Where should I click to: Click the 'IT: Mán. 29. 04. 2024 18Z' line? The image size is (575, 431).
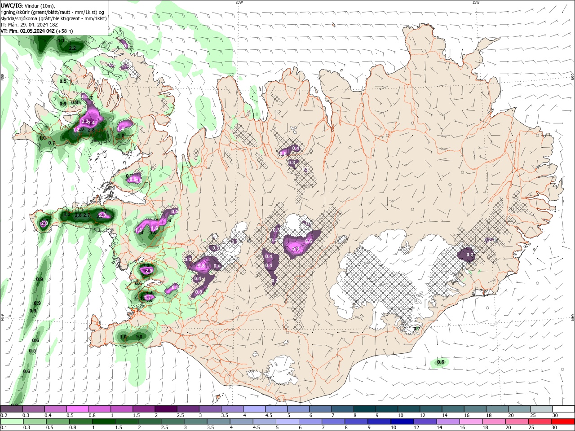tap(29, 25)
